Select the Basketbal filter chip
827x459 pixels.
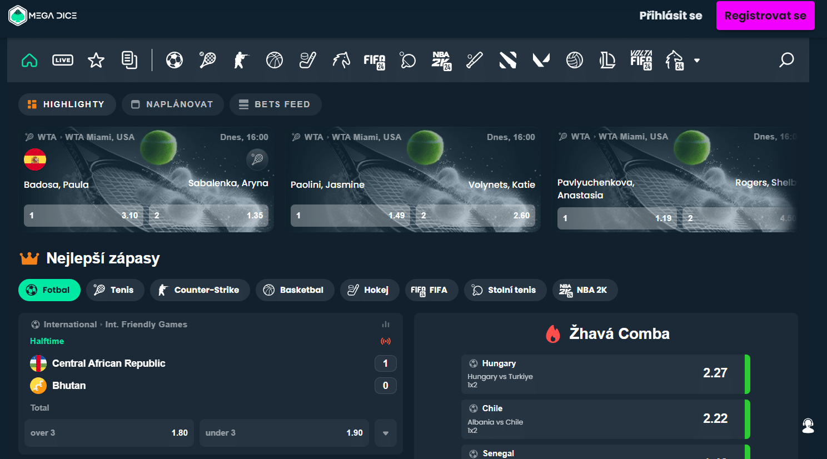tap(295, 290)
